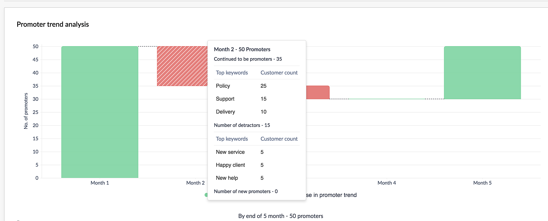Viewport: 548px width, 221px height.
Task: Click the 'New service' detractor keyword
Action: 230,152
